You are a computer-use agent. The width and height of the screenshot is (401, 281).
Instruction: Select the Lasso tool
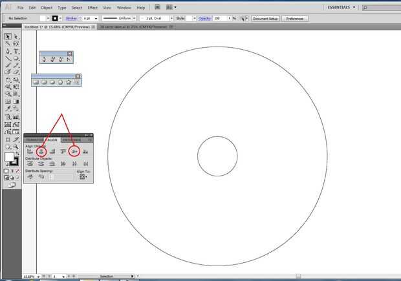point(16,44)
